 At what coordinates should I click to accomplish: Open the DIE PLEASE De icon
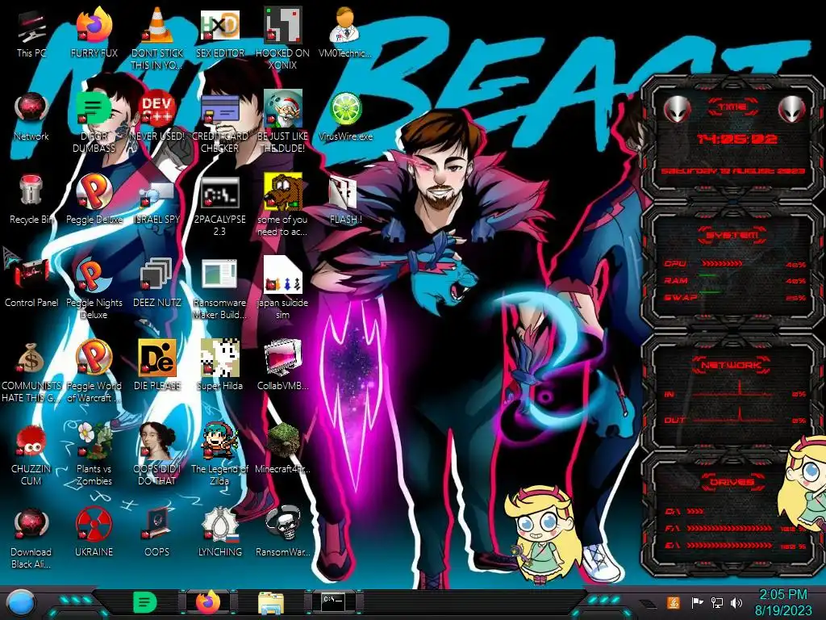point(157,365)
